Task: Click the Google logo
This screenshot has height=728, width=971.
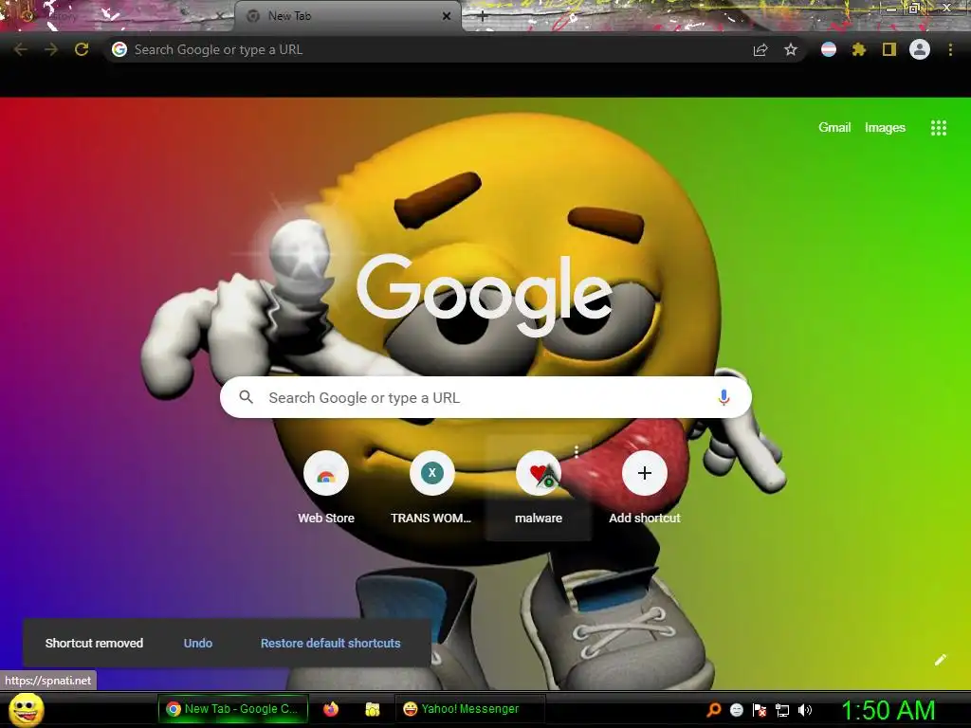Action: 485,295
